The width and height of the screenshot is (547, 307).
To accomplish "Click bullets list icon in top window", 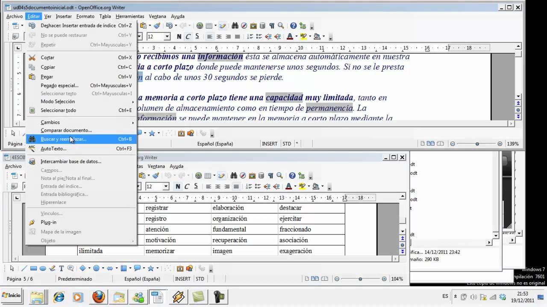I will [259, 37].
